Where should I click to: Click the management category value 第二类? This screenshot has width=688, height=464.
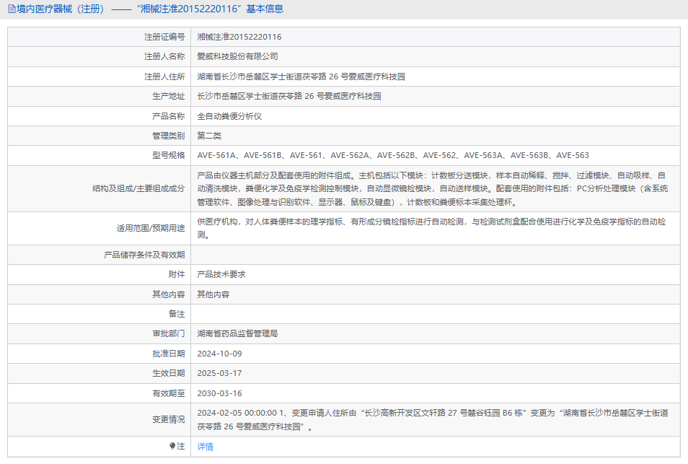(x=209, y=136)
